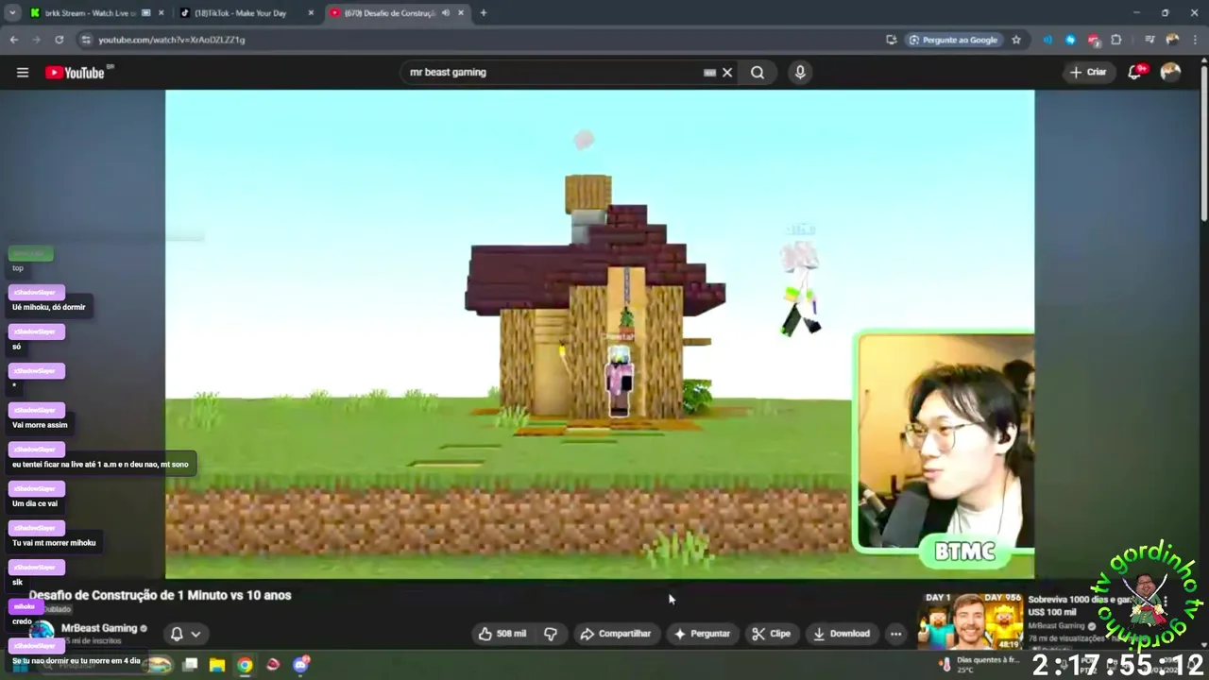
Task: Like the video (508 mil)
Action: point(502,634)
